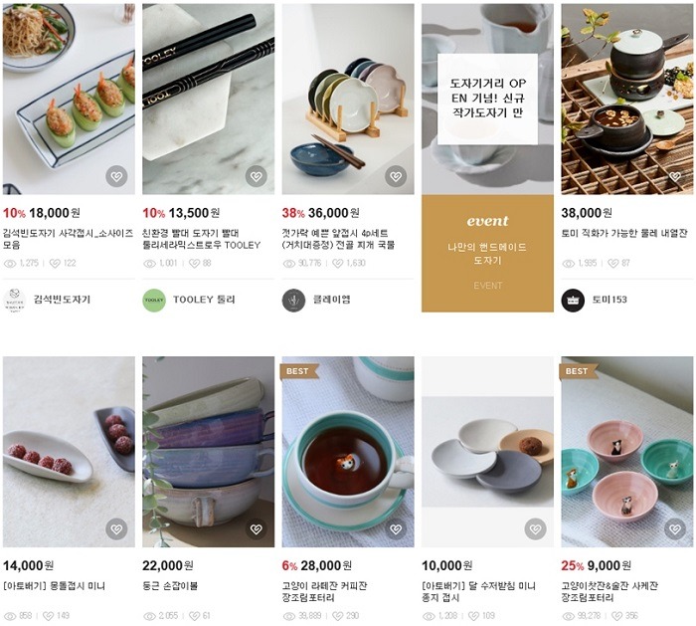Click heart icon on 고양이 사케잔 image
Screen dimensions: 696x626
click(674, 529)
